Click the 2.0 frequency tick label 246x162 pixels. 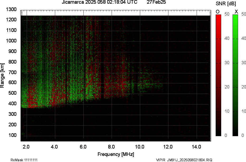26,147
